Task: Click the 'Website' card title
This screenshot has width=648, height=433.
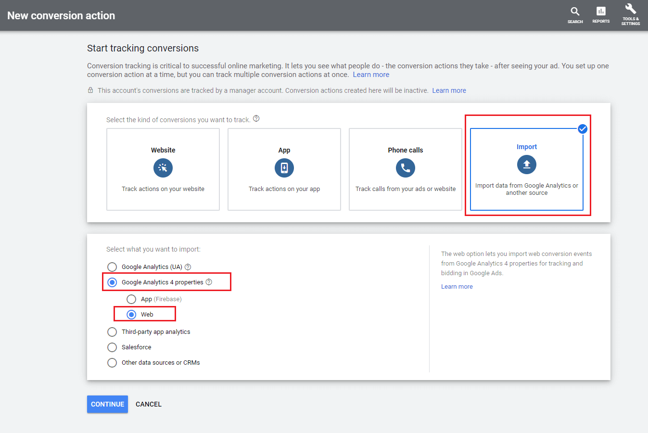Action: 163,150
